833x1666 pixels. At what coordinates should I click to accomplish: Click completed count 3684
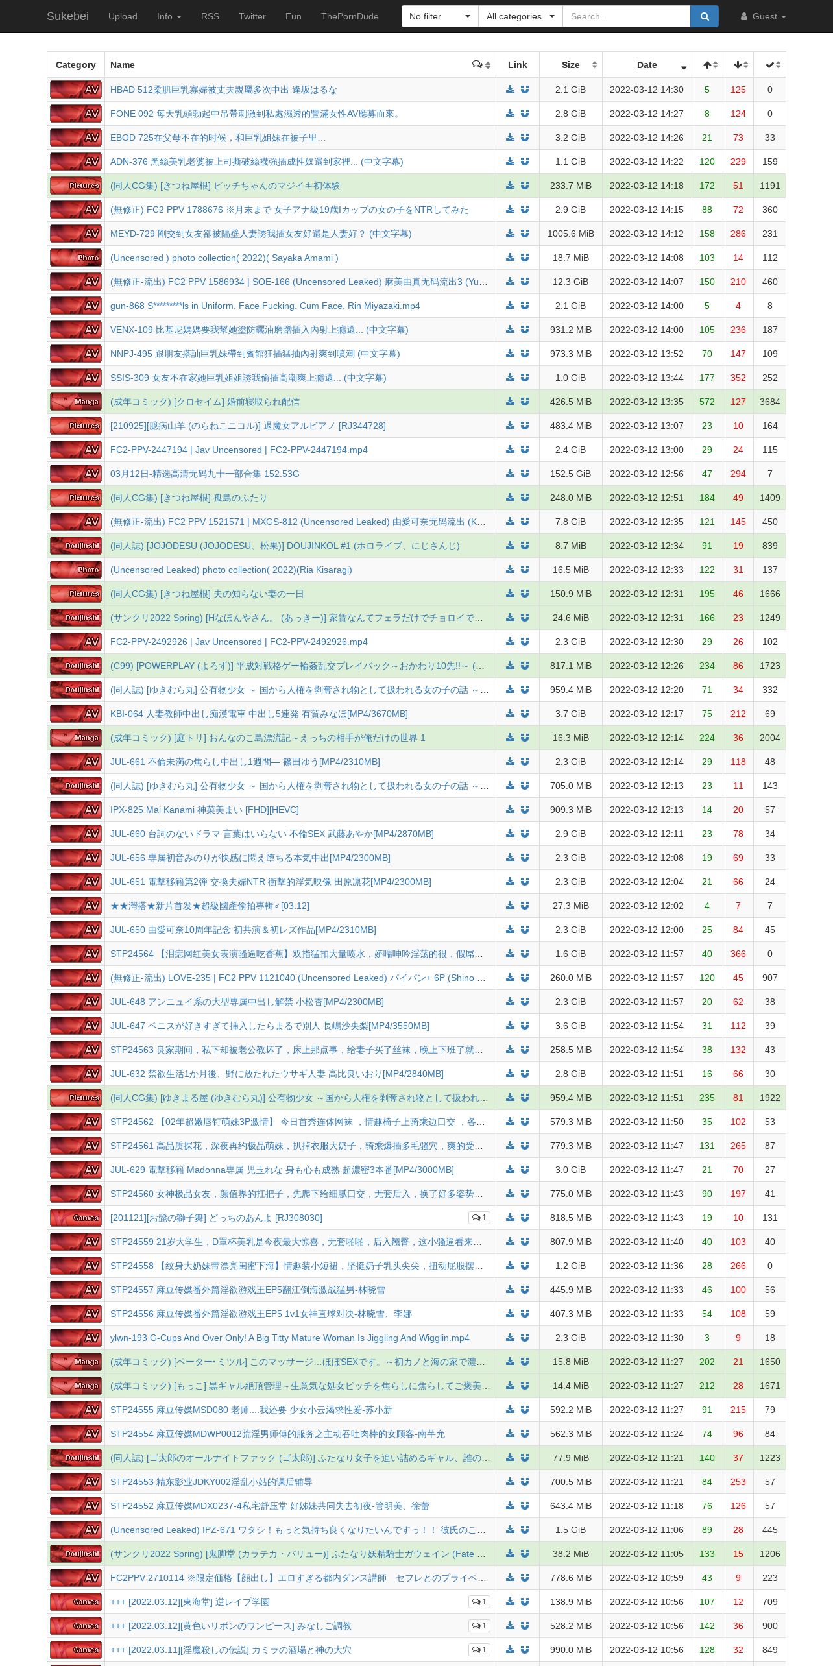(x=770, y=402)
